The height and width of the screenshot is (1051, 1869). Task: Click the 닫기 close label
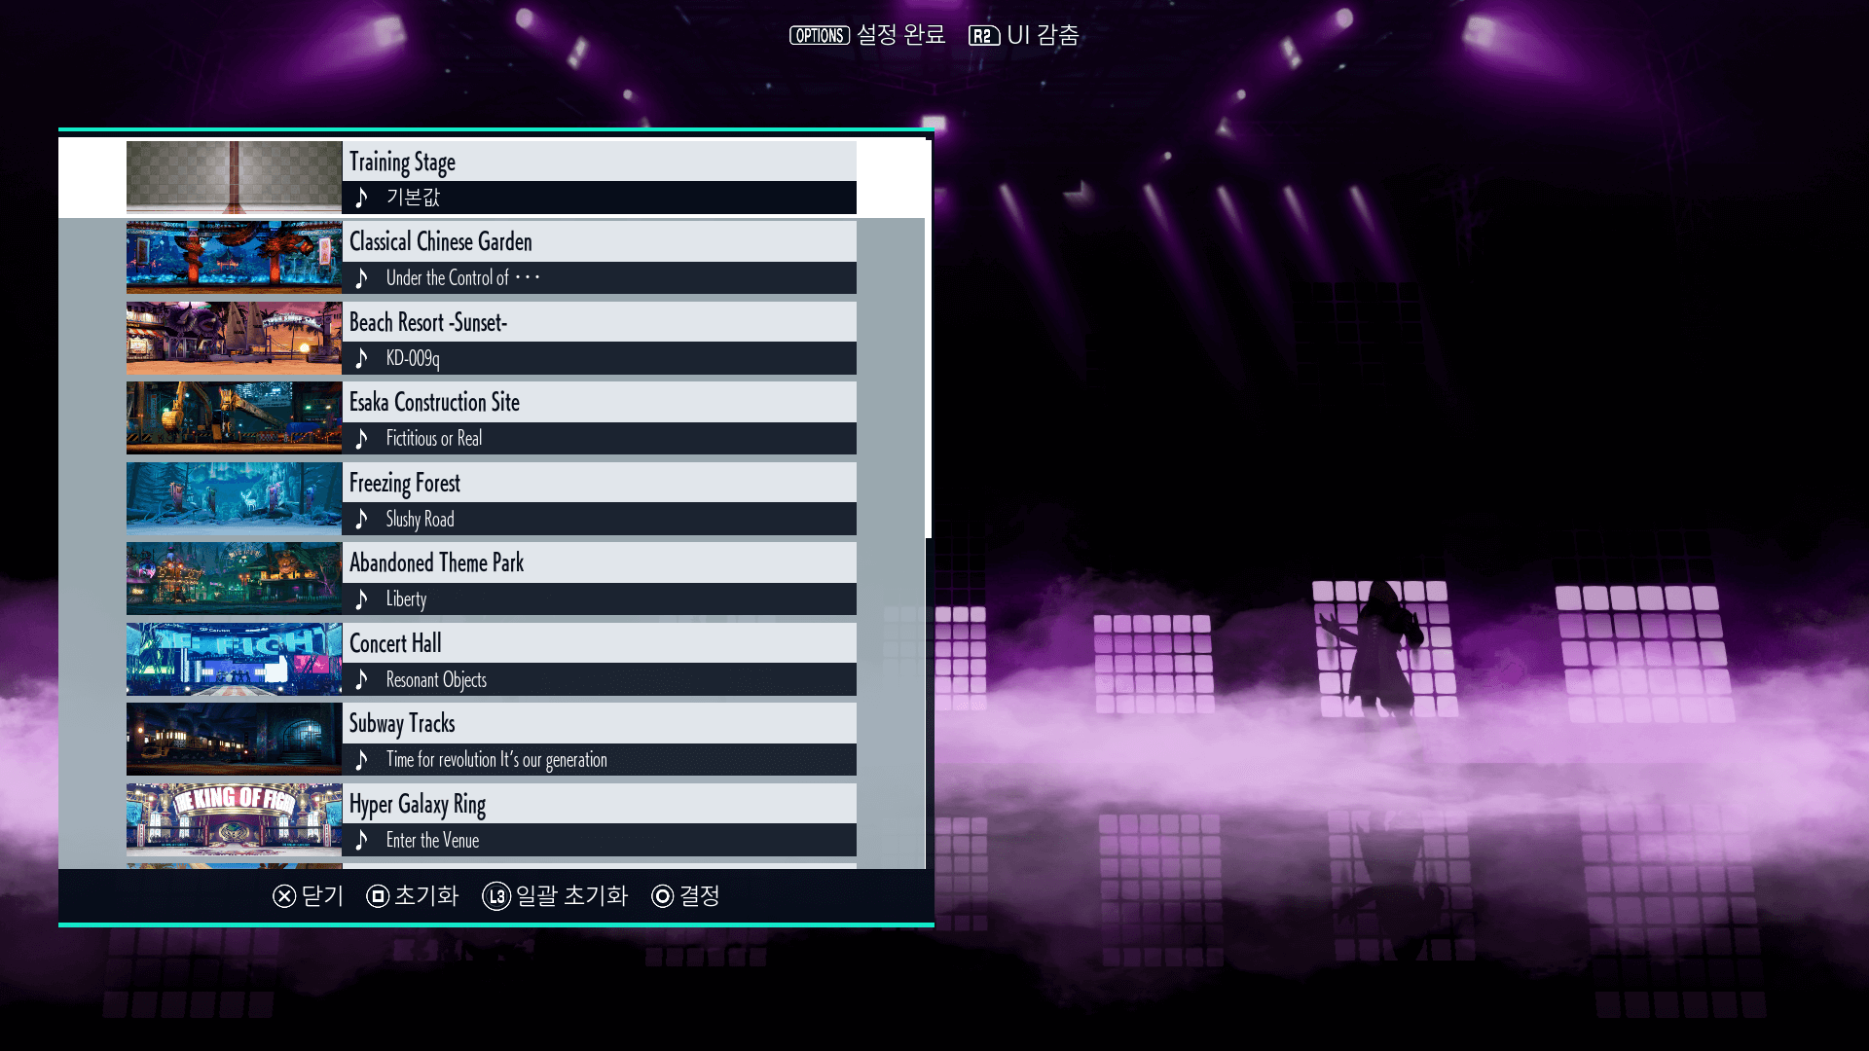pos(323,896)
